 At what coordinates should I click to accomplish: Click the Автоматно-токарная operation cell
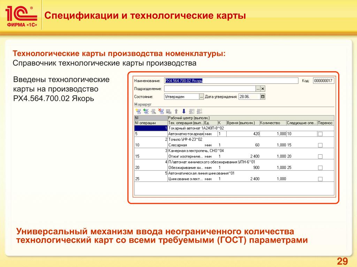(185, 134)
